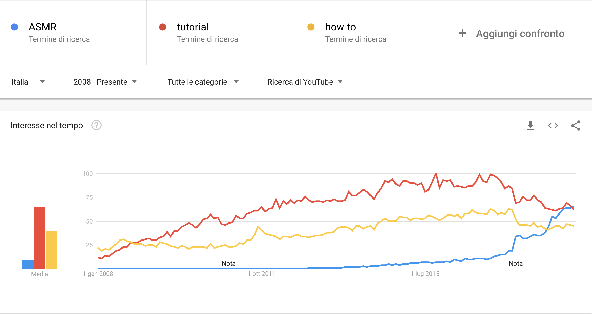Viewport: 592px width, 314px height.
Task: Share the Interesse nel tempo chart
Action: 576,126
